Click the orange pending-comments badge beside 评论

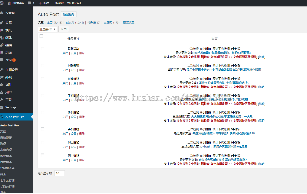click(14, 60)
